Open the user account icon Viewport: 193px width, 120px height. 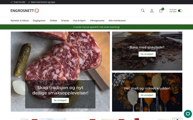[152, 11]
